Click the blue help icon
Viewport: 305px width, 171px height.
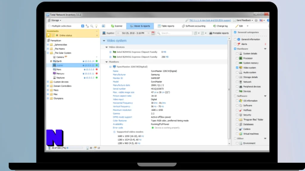[x=268, y=20]
